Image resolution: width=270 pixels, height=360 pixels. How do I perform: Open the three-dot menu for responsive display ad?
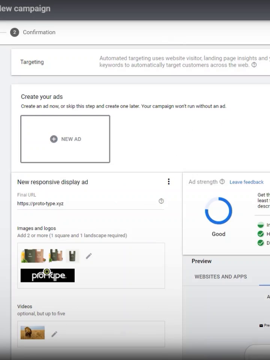click(169, 182)
